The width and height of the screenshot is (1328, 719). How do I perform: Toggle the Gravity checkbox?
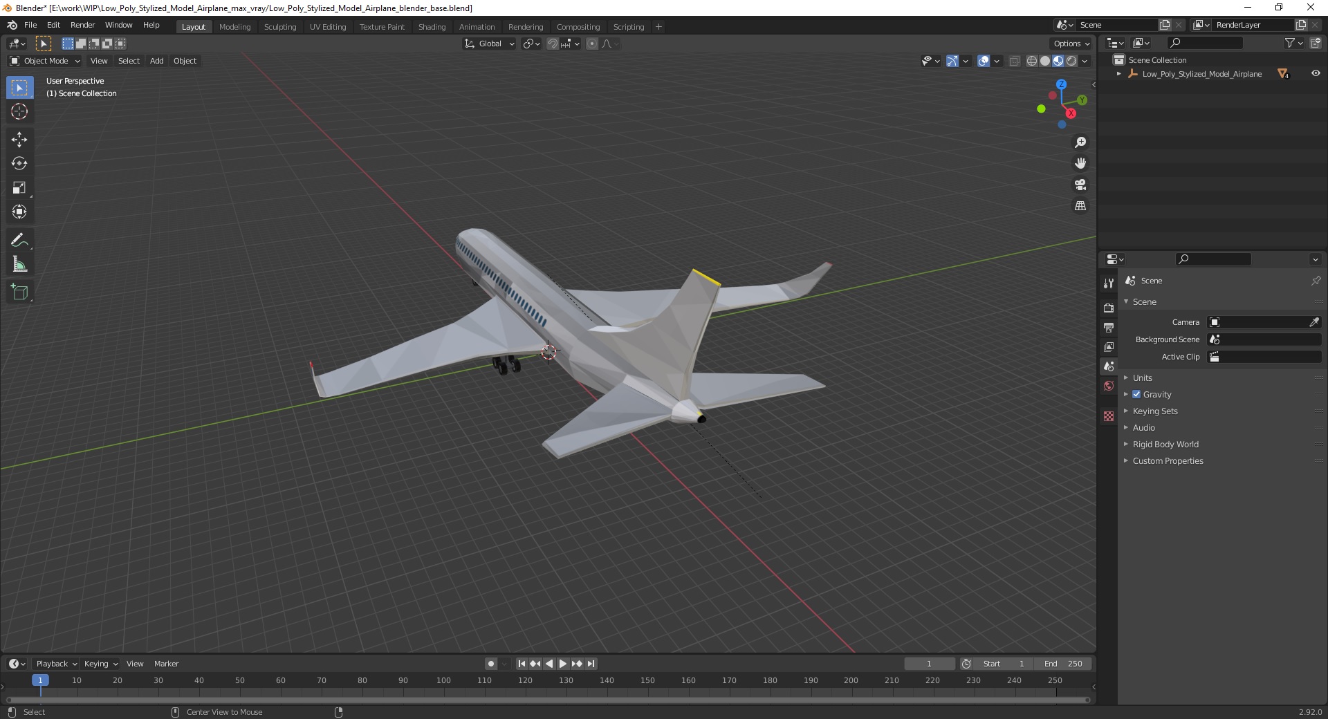point(1136,394)
